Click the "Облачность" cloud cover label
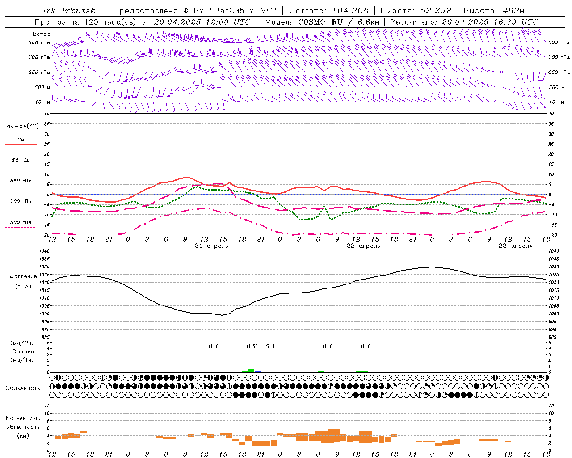This screenshot has width=572, height=458. pyautogui.click(x=23, y=388)
